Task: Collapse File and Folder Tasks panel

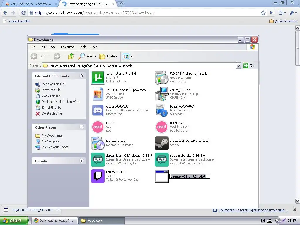Action: pyautogui.click(x=81, y=76)
